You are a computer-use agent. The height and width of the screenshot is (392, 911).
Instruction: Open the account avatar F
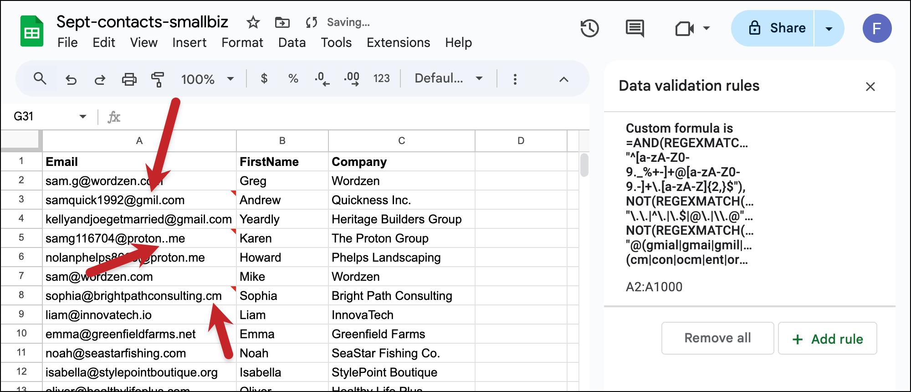(877, 28)
